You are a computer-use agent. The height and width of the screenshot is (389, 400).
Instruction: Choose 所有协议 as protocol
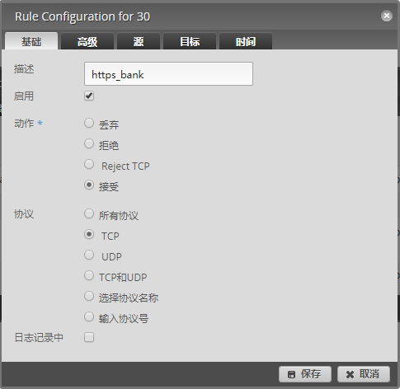coord(89,213)
